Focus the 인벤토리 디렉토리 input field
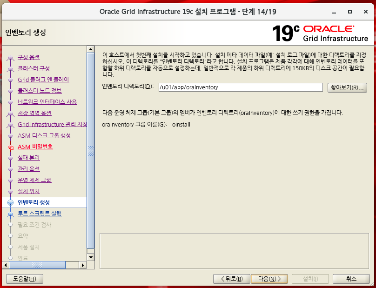376x288 pixels. coord(241,87)
